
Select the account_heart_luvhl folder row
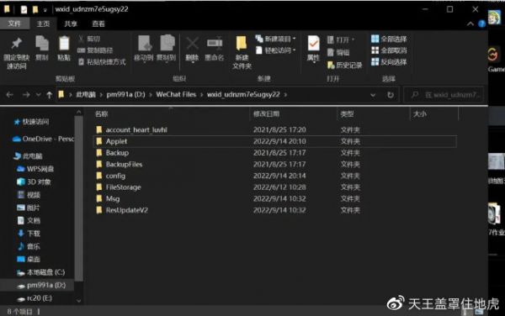pos(276,130)
